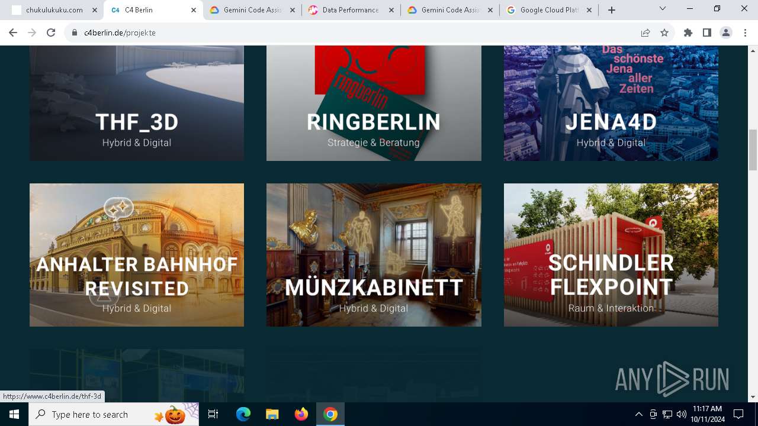The image size is (758, 426).
Task: Open File Explorer from taskbar
Action: click(x=272, y=414)
